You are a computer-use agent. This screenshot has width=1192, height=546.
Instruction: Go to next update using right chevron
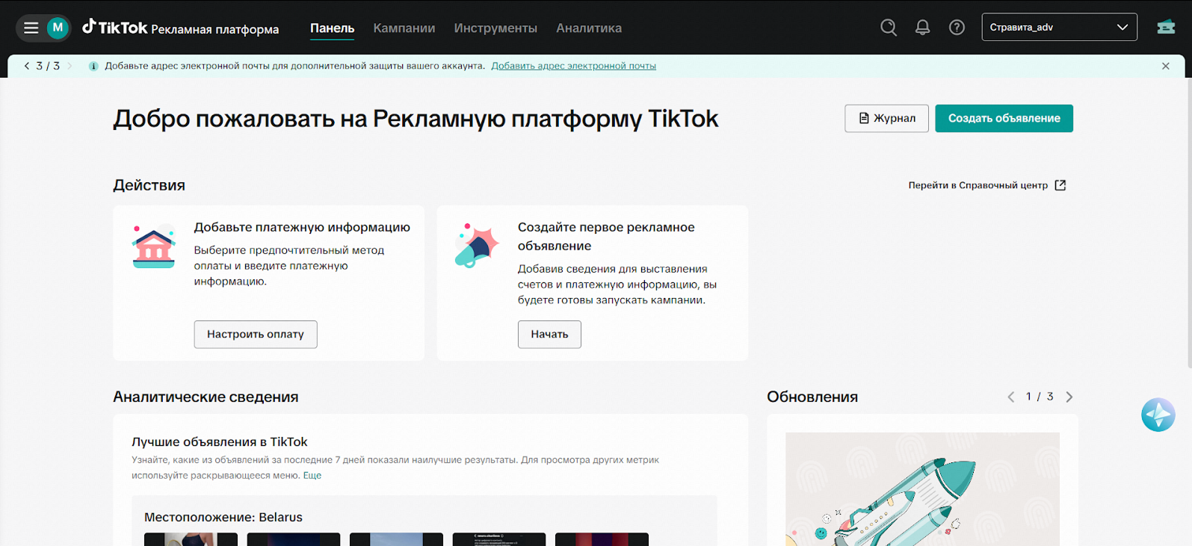click(1069, 397)
